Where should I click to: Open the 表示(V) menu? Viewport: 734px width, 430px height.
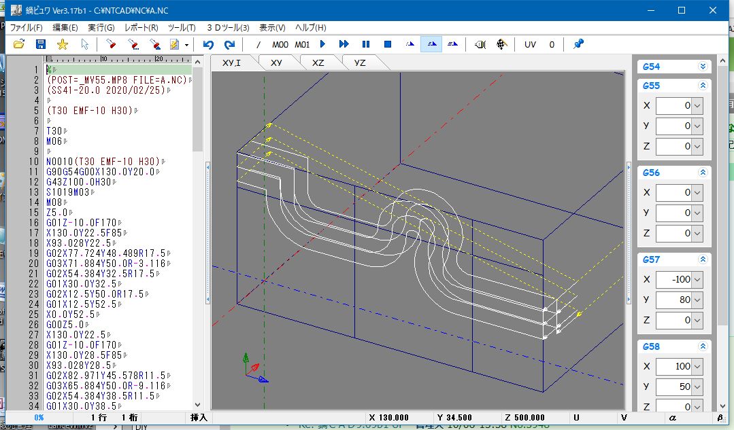[272, 28]
